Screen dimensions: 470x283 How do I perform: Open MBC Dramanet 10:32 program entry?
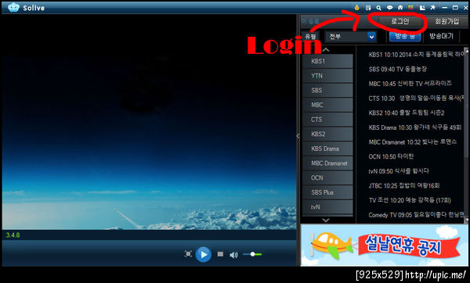click(413, 141)
